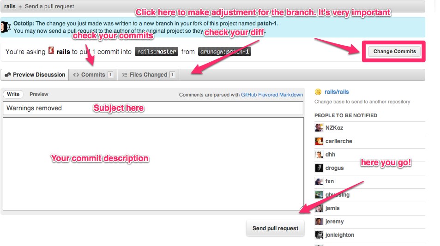Click the PEOPLE TO BE NOTIFIED heading

(x=346, y=115)
